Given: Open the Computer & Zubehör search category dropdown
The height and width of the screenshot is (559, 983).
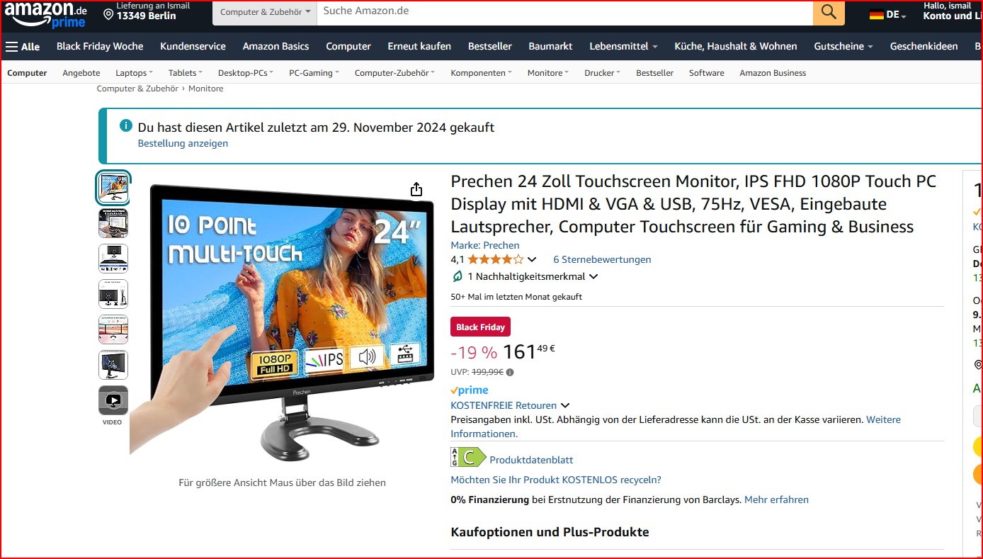Looking at the screenshot, I should point(265,12).
